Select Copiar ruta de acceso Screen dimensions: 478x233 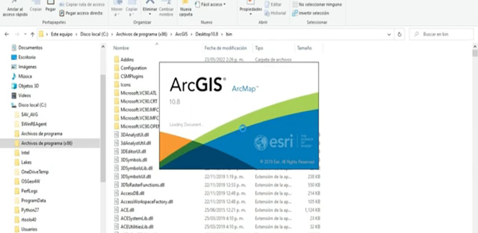click(x=82, y=5)
